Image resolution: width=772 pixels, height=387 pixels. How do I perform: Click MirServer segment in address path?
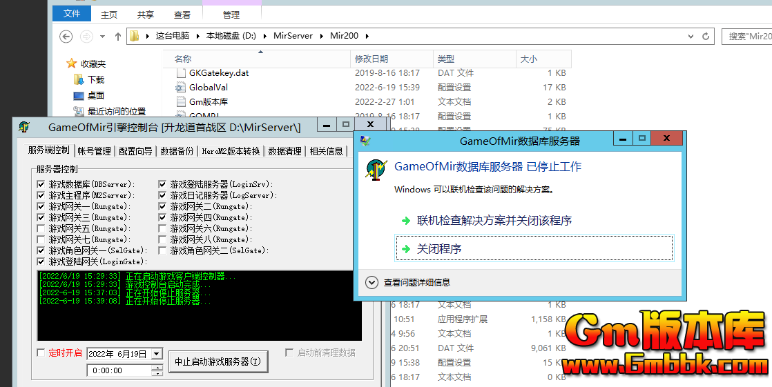(293, 36)
